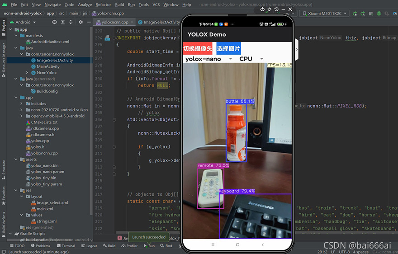The width and height of the screenshot is (398, 254).
Task: Select yolox_nano.param asset file
Action: click(45, 172)
